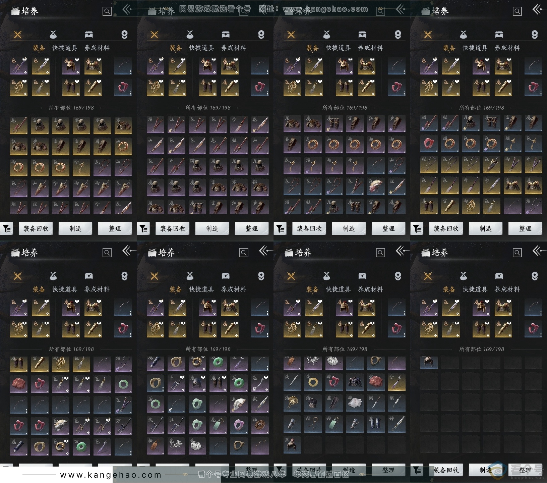Select the chest category icon in third top panel
This screenshot has height=483, width=547.
coord(362,35)
